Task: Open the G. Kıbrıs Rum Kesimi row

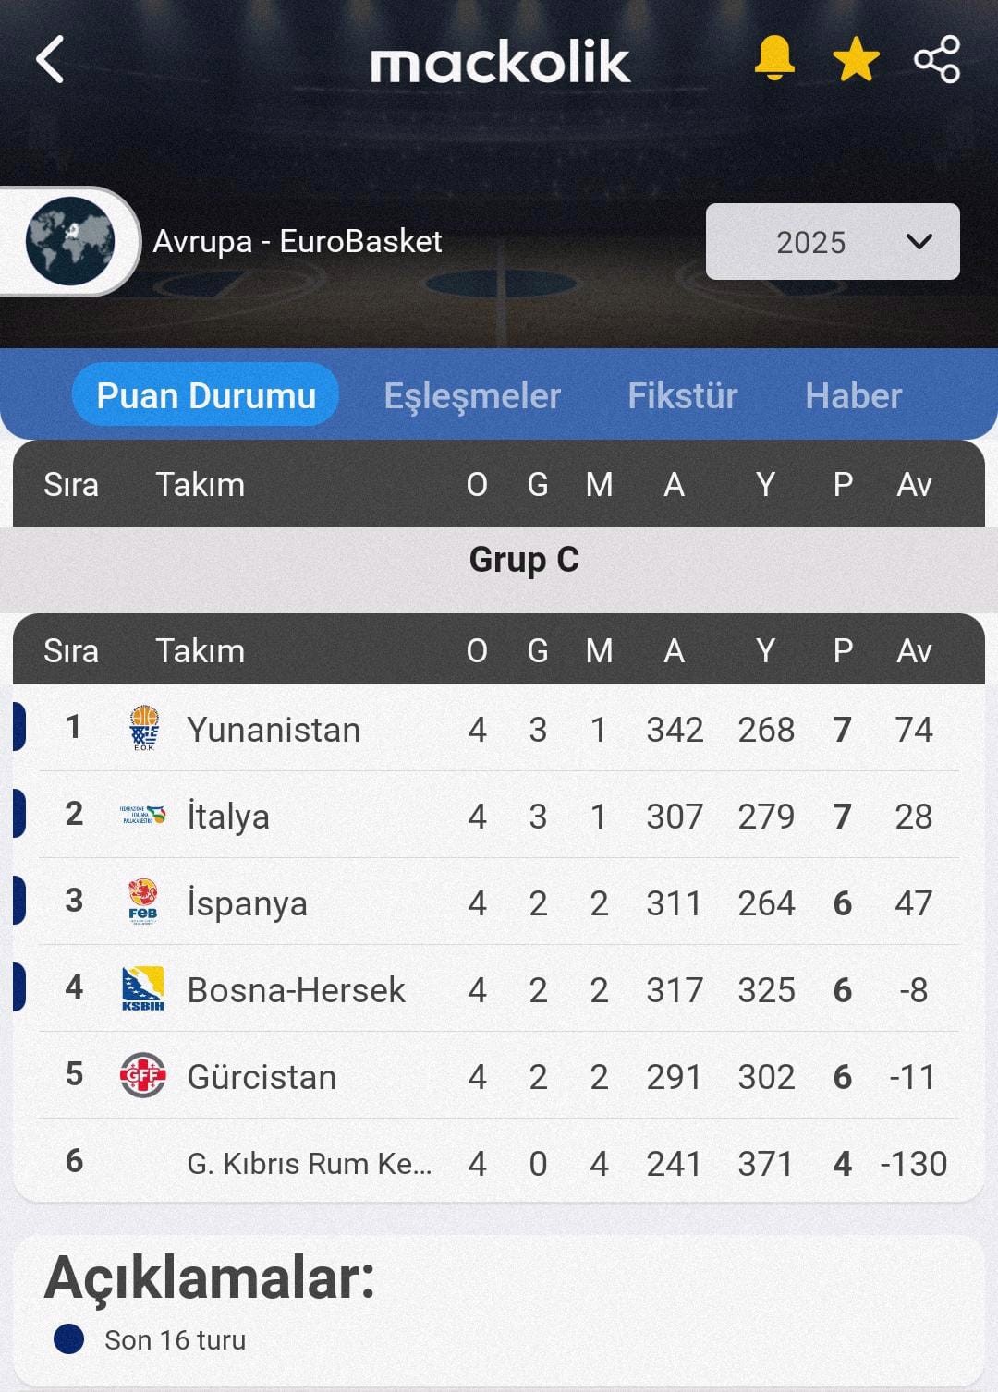Action: [499, 1162]
